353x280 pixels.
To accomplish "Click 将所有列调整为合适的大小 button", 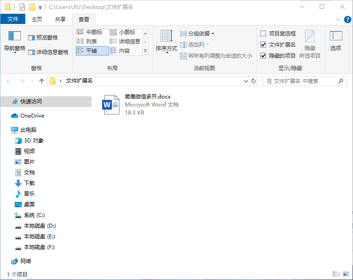I will (216, 56).
